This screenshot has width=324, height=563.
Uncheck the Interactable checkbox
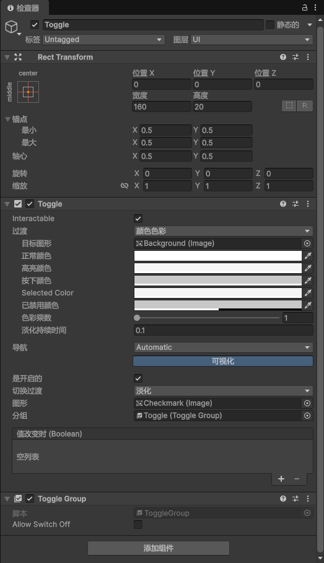[x=138, y=218]
